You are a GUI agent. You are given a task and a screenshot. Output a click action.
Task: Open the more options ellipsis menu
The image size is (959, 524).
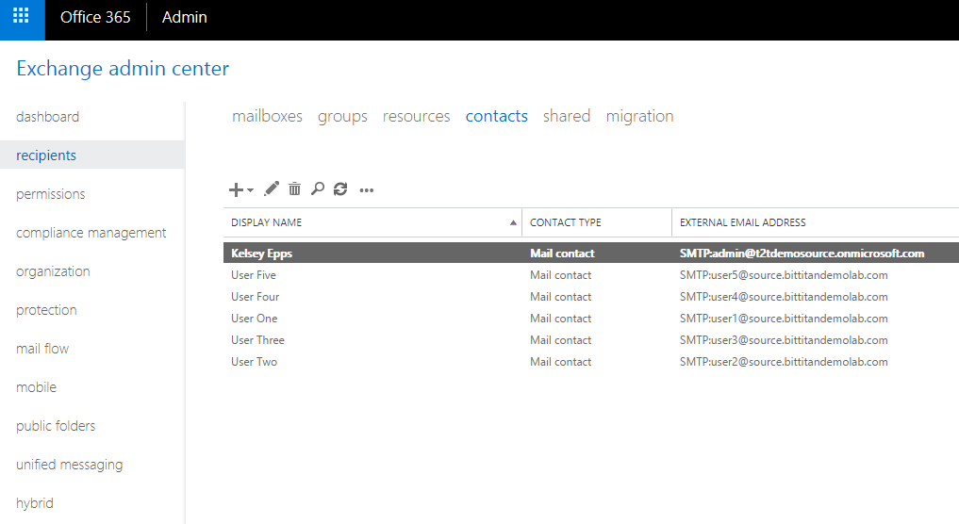click(367, 190)
